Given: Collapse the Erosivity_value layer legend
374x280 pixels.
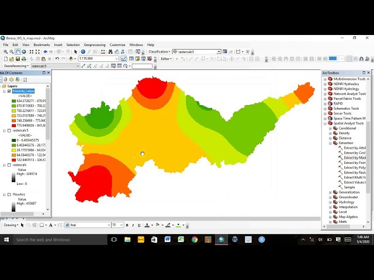Looking at the screenshot, I should tap(4, 91).
